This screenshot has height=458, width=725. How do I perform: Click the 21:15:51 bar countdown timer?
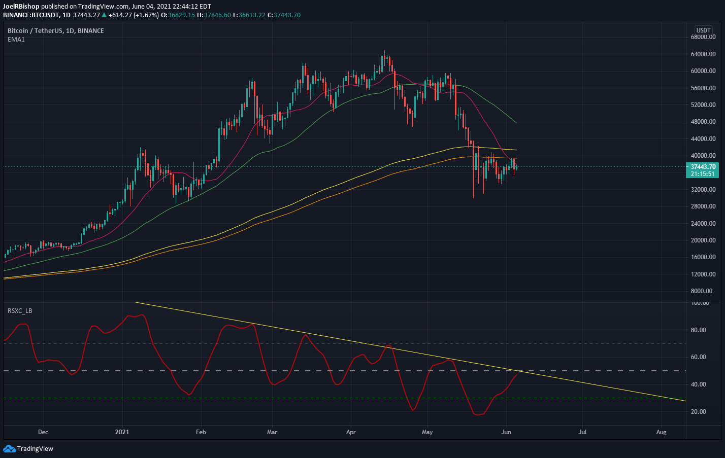[x=703, y=173]
